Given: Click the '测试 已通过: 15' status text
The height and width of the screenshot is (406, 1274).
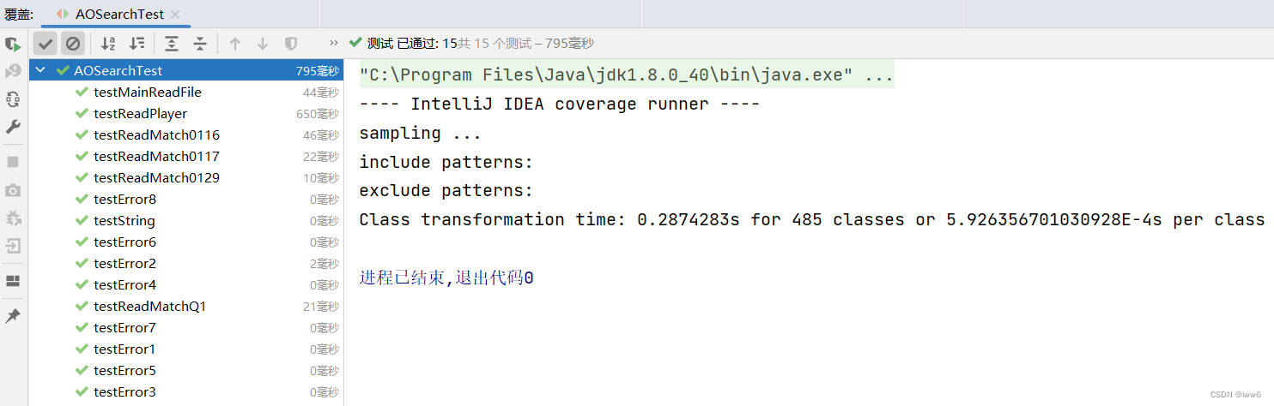Looking at the screenshot, I should [411, 43].
